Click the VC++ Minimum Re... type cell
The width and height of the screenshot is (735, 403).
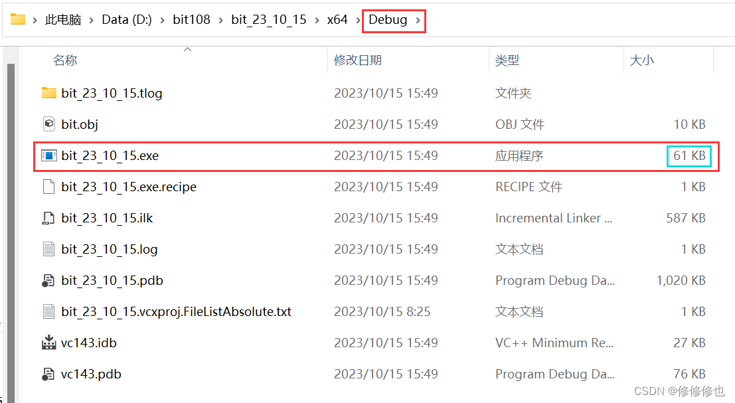[554, 343]
